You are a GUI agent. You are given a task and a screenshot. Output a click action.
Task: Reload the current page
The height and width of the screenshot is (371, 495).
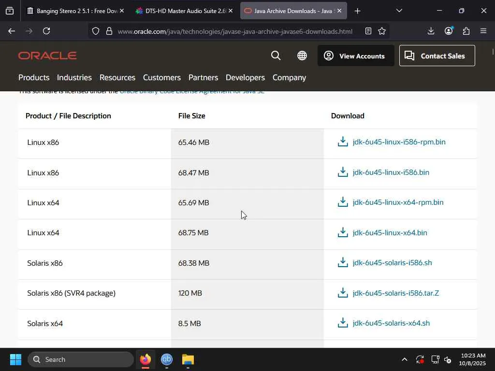tap(46, 31)
